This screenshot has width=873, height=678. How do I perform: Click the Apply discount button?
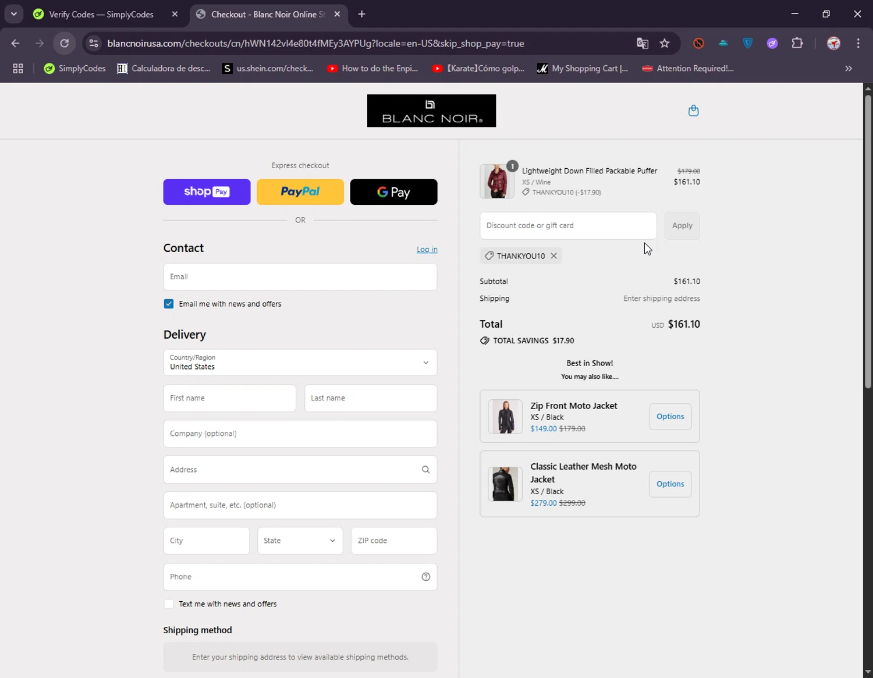(682, 226)
